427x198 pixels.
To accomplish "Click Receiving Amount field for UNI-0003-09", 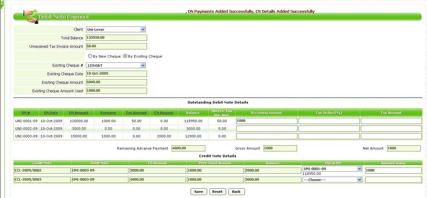I will 267,136.
